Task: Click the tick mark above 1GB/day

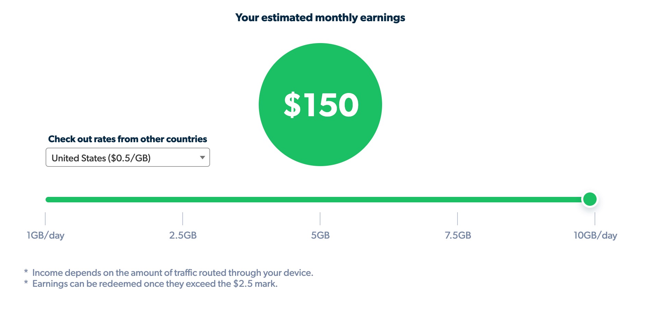Action: pyautogui.click(x=45, y=219)
